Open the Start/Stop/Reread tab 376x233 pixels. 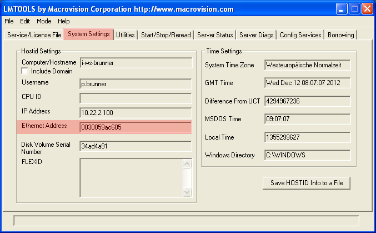click(166, 35)
